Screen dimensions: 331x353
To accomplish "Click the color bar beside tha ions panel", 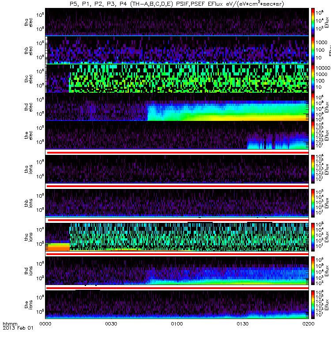I will pyautogui.click(x=313, y=169).
